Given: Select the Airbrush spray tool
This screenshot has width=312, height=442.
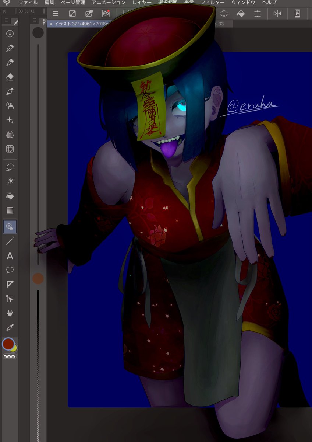Looking at the screenshot, I should tap(10, 106).
